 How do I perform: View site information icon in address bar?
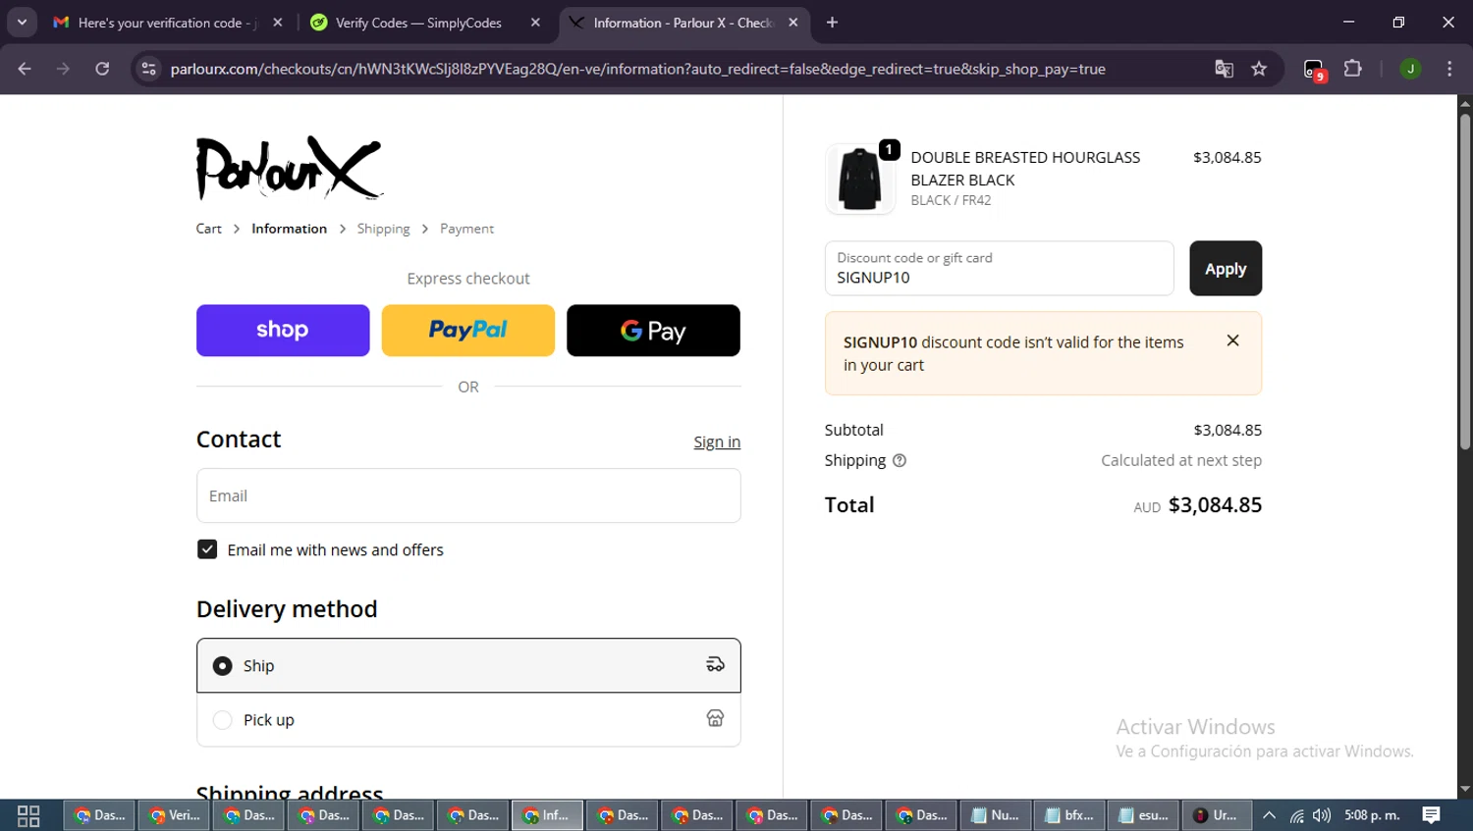tap(148, 69)
